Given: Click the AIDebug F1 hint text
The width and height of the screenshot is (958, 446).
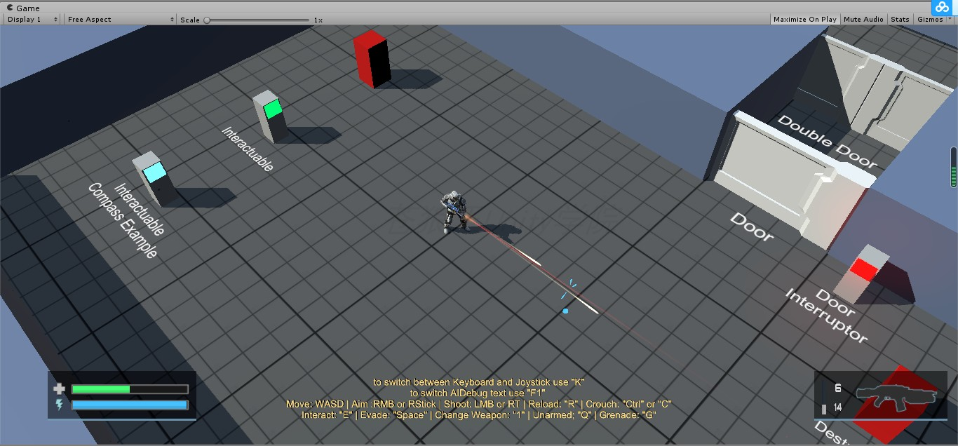Looking at the screenshot, I should 479,393.
